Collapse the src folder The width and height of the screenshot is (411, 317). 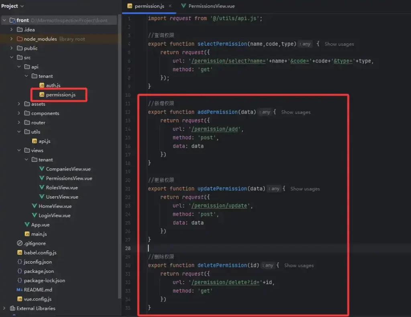[x=12, y=57]
